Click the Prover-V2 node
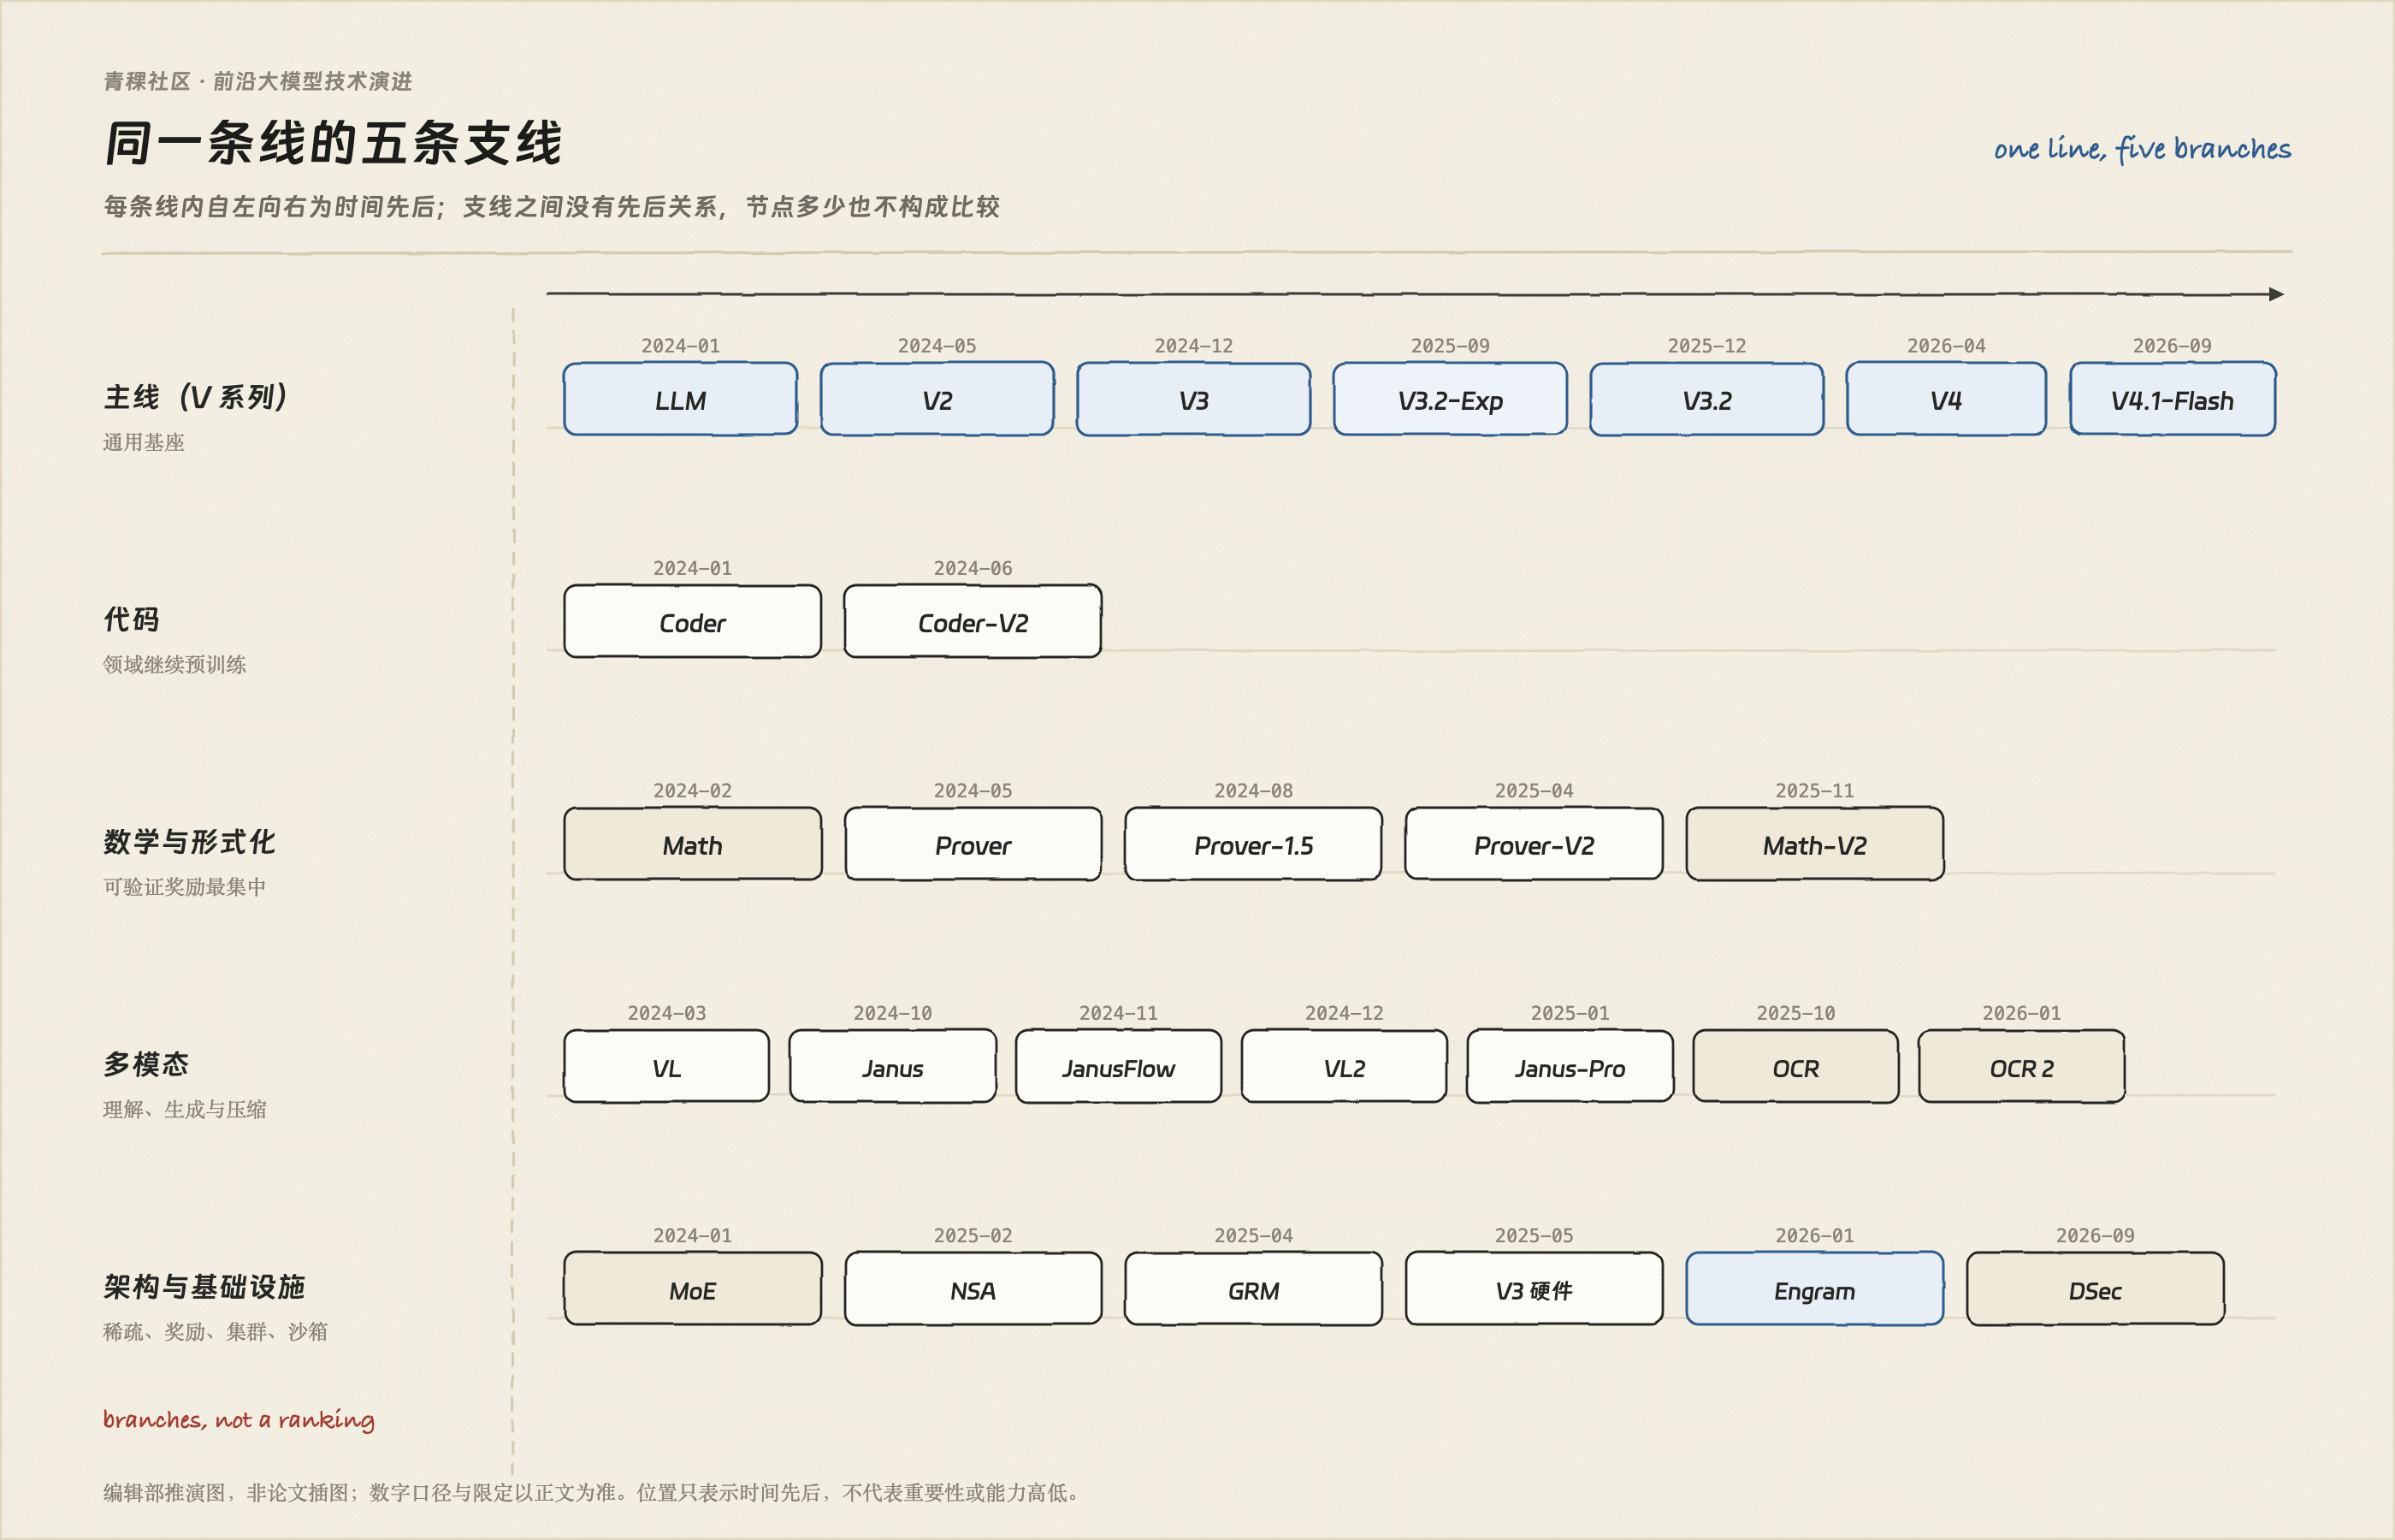The image size is (2395, 1540). [1535, 844]
